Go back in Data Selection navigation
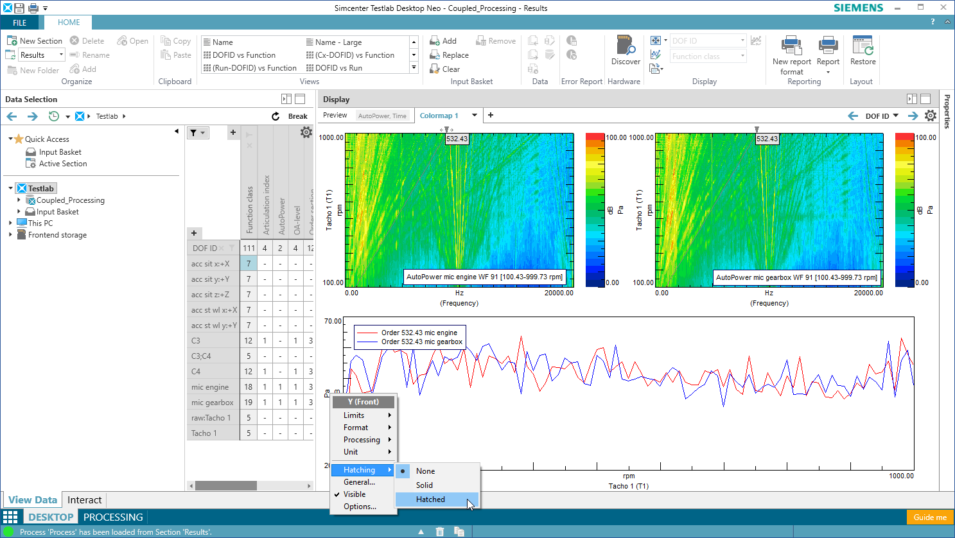This screenshot has height=538, width=955. tap(12, 116)
